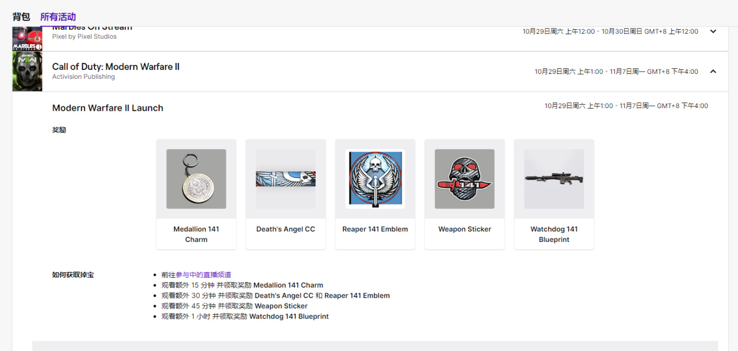
Task: Click the Modern Warfare II Launch date range
Action: [x=626, y=106]
